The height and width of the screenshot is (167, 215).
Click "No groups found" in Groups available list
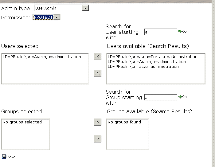tap(124, 122)
